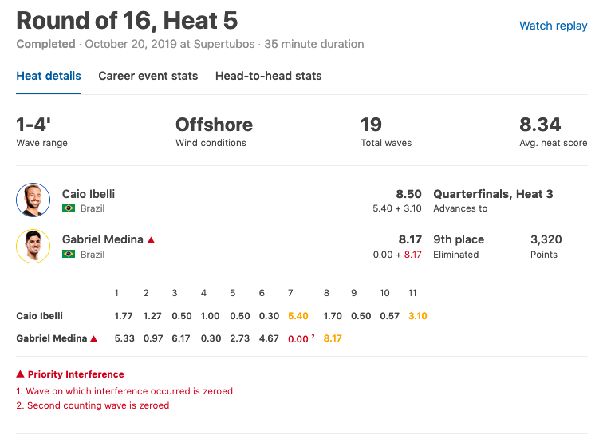Click Gabriel Medina's name in results
Viewport: 603px width, 439px height.
pos(102,239)
